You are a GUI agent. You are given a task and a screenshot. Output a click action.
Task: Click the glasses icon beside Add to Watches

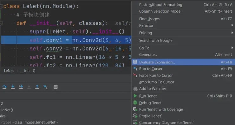pos(135,89)
